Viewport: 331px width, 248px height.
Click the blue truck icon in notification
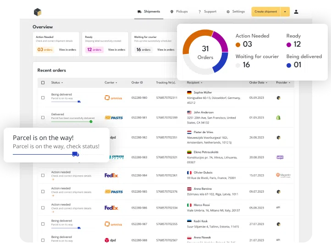76,154
